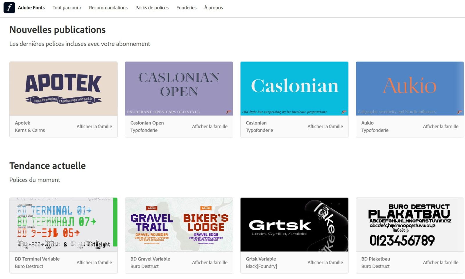The height and width of the screenshot is (279, 465).
Task: Click the Caslonian Open font name
Action: 147,123
